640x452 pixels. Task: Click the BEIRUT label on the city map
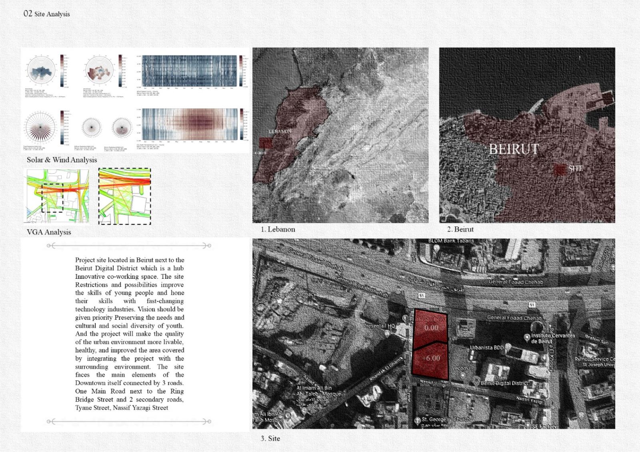[x=514, y=149]
